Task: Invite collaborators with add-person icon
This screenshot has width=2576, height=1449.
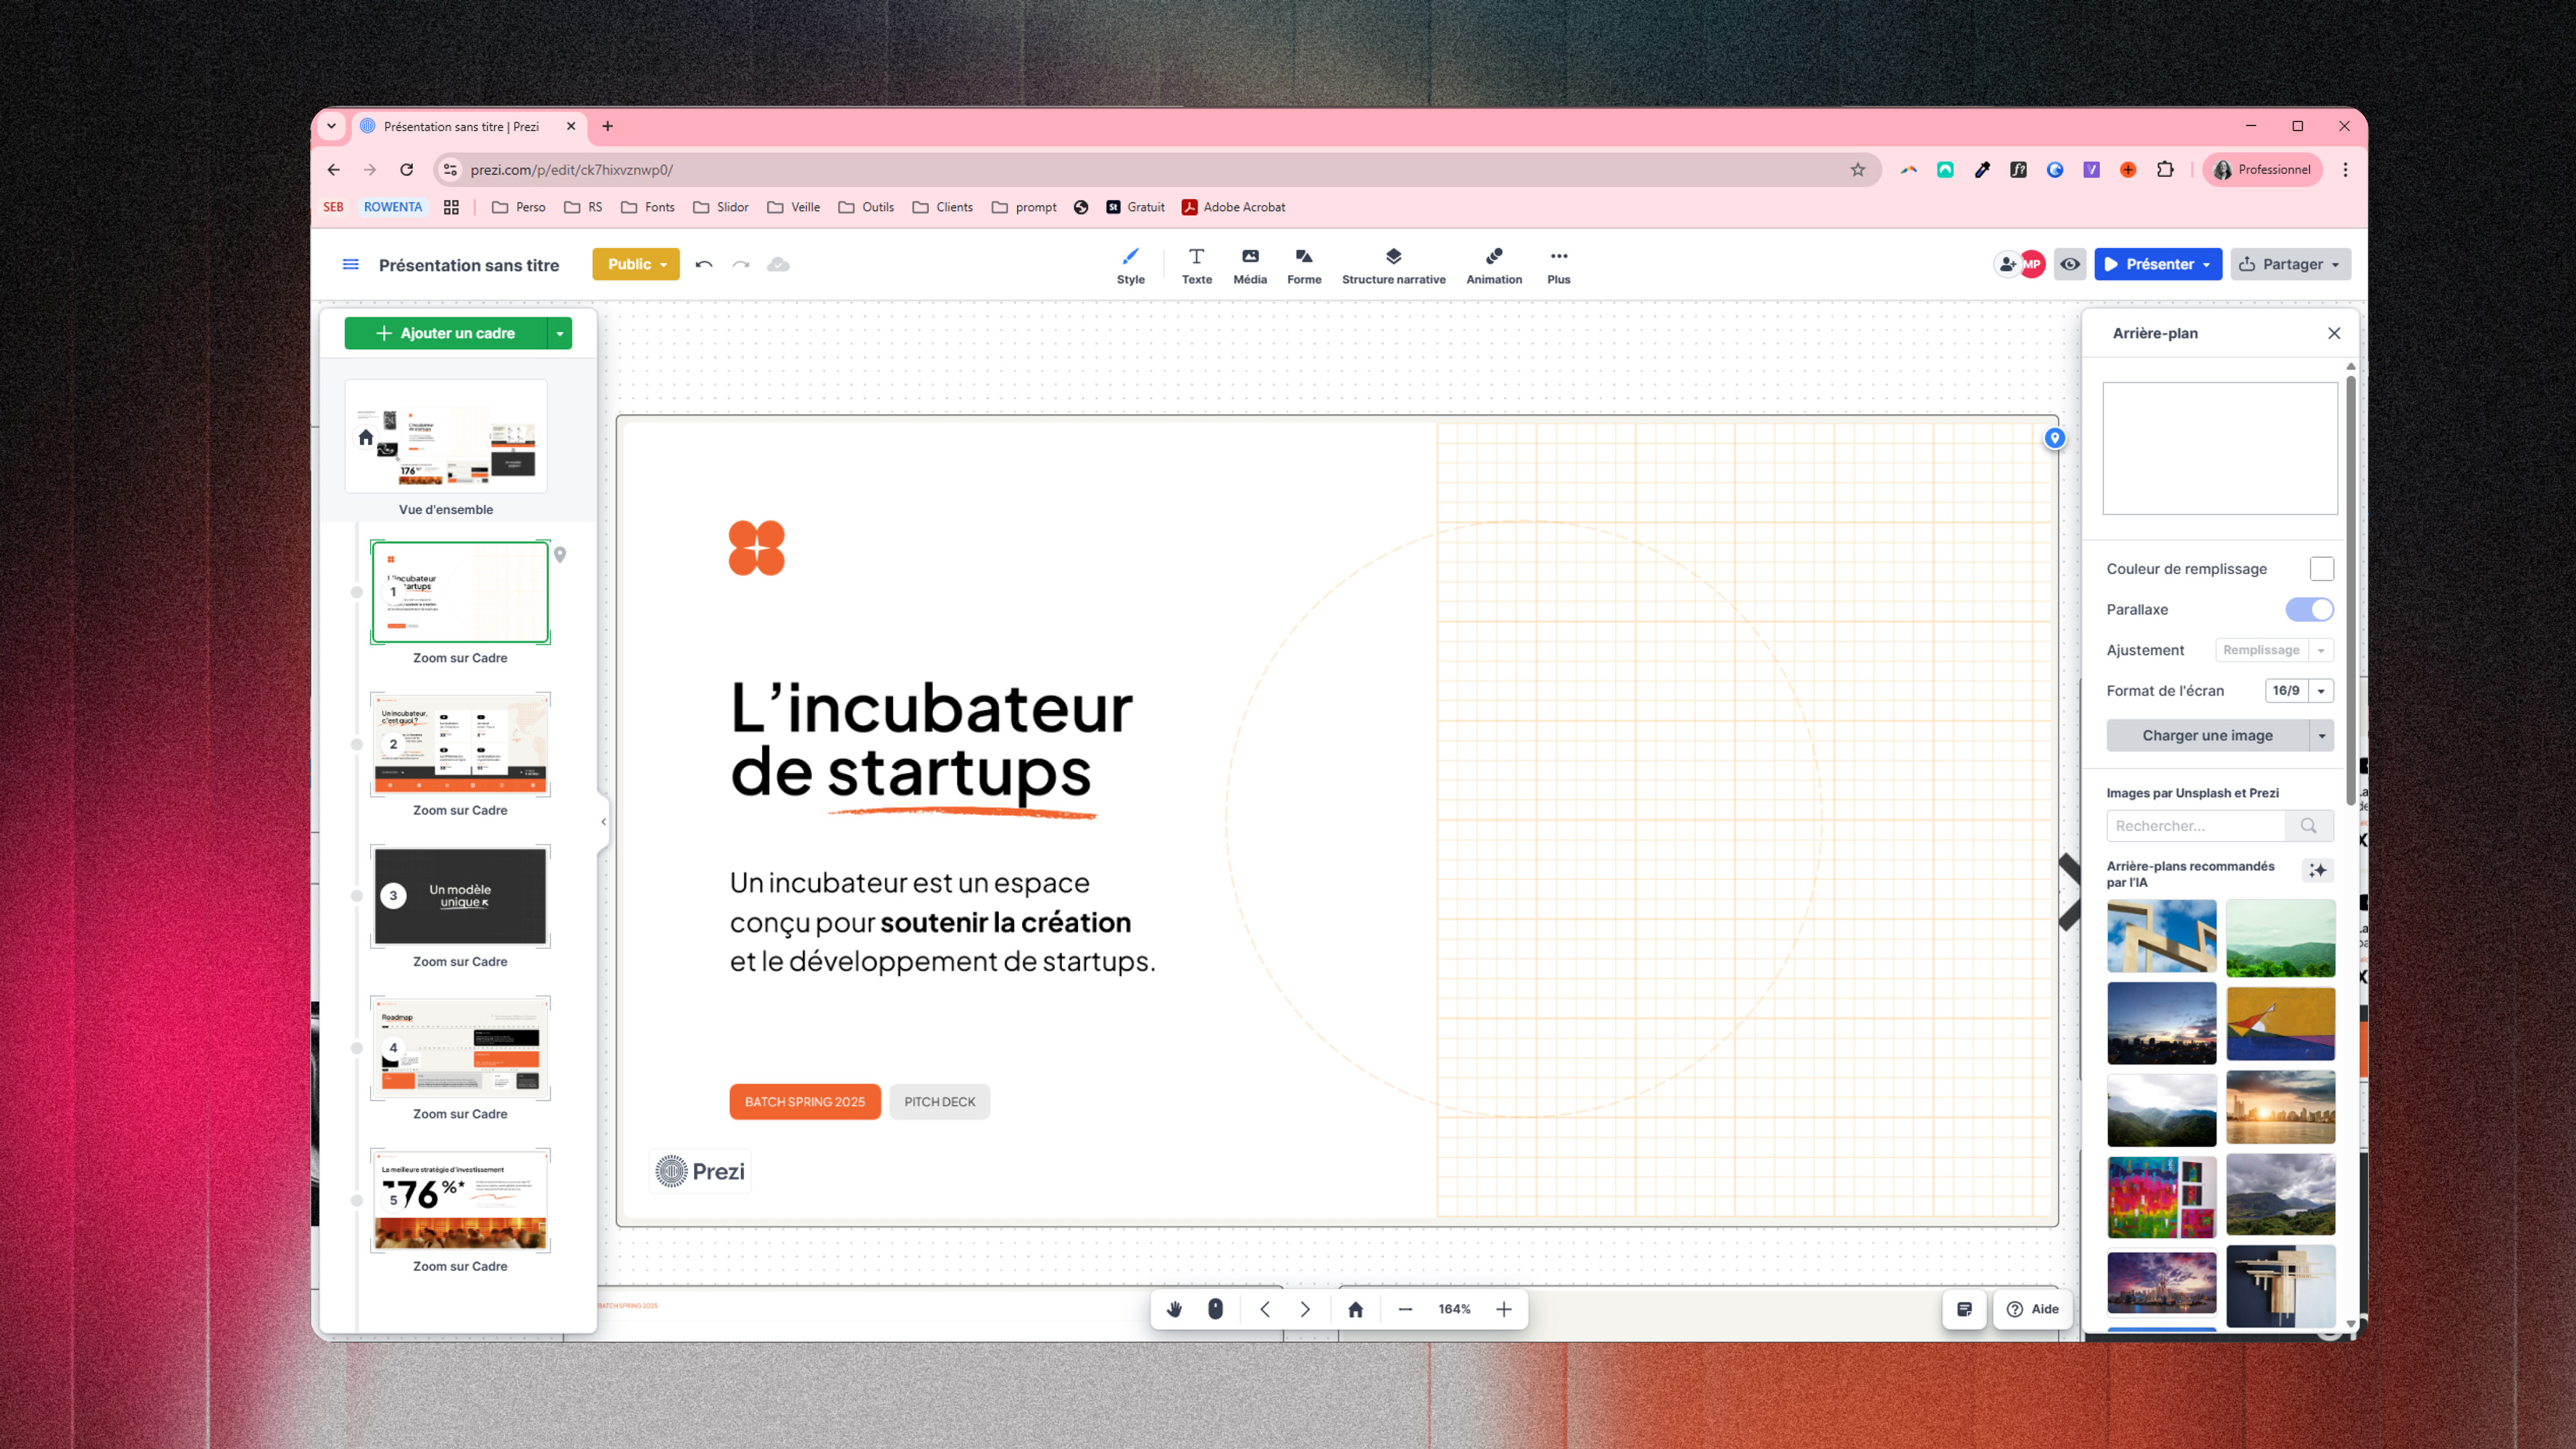Action: coord(2007,264)
